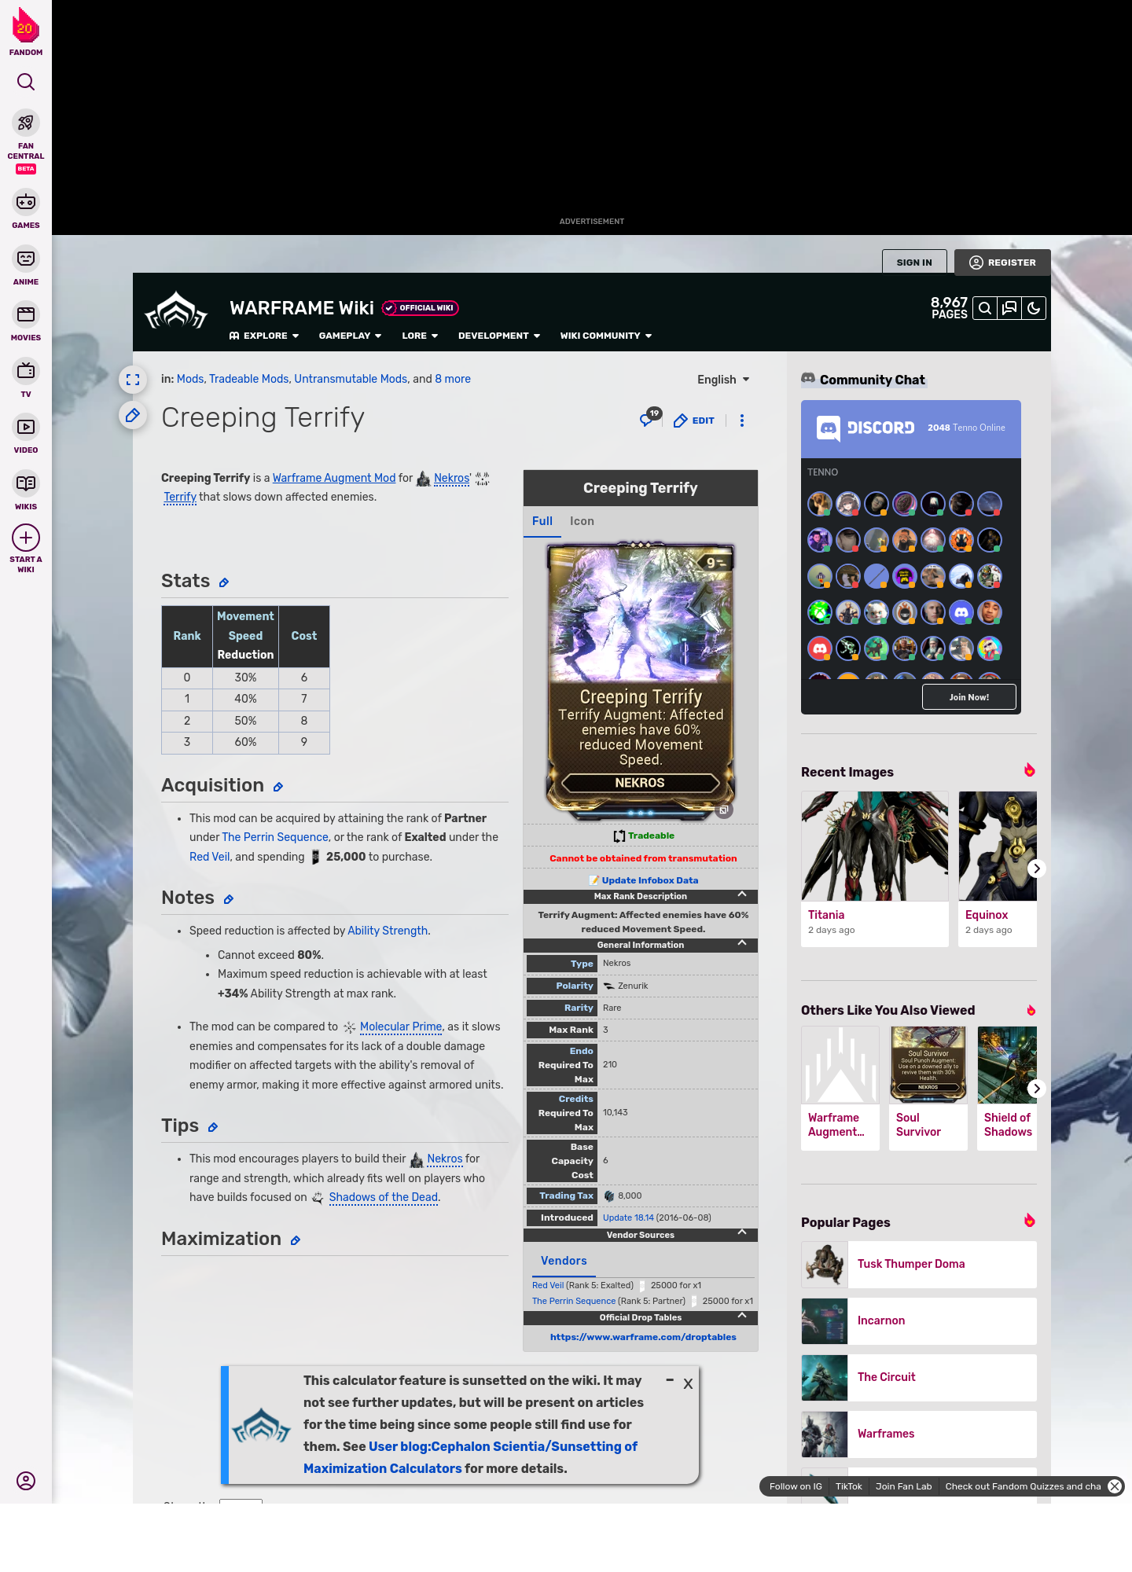Open the Soul Survivor thumbnail card

[x=928, y=1088]
